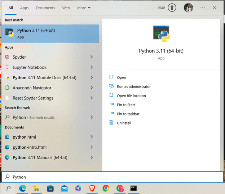Switch to the Apps tab
This screenshot has width=225, height=194.
[x=25, y=8]
